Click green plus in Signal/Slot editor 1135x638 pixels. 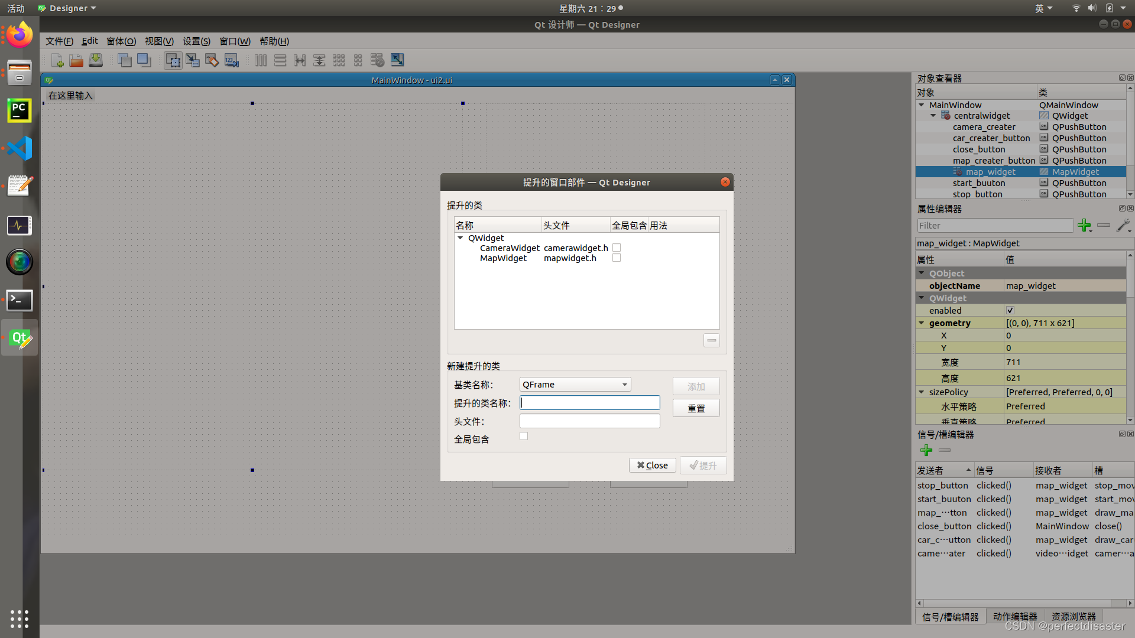[926, 451]
